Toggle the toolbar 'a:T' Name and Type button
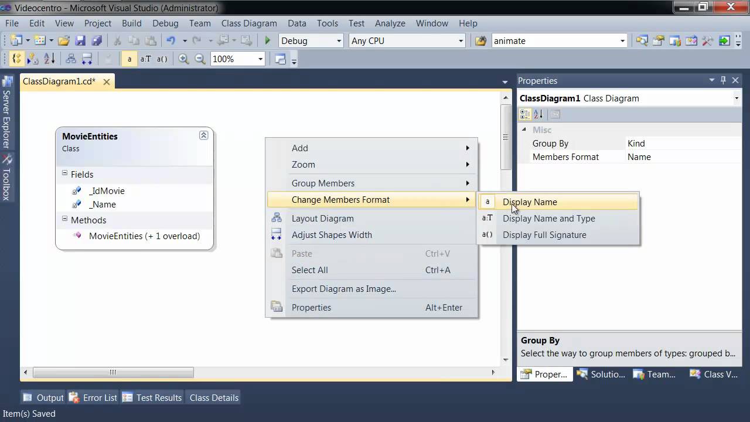This screenshot has height=422, width=750. 145,59
